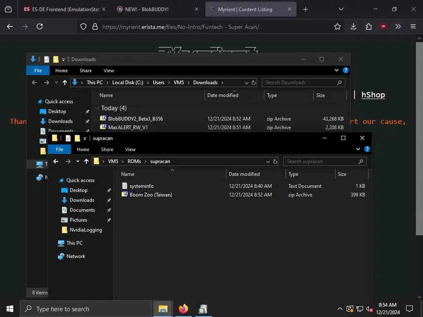
Task: Open Help in supracan window
Action: pyautogui.click(x=367, y=149)
